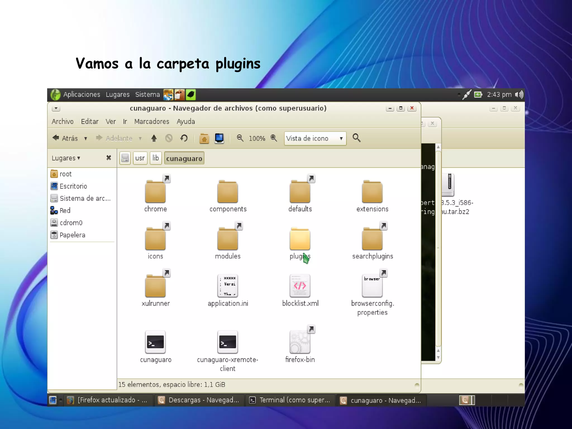572x429 pixels.
Task: Click the battery icon in top panel
Action: [x=478, y=95]
